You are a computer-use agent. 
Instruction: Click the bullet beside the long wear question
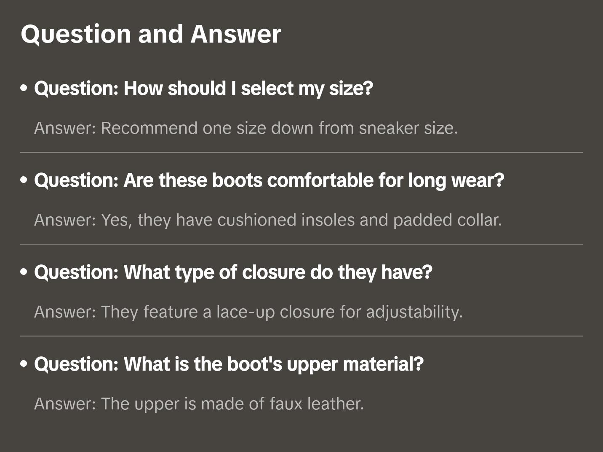(x=24, y=180)
